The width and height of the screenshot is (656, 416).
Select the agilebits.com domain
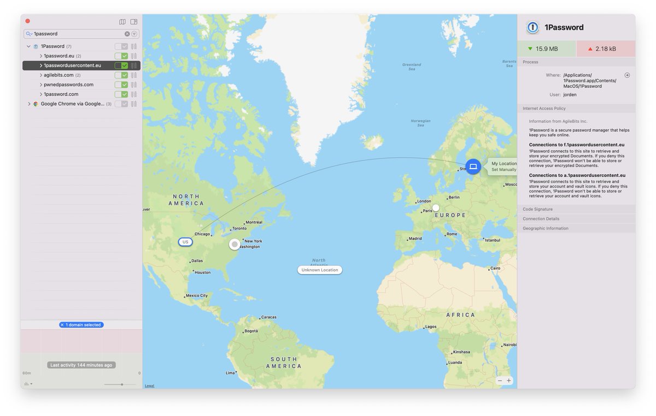point(58,75)
